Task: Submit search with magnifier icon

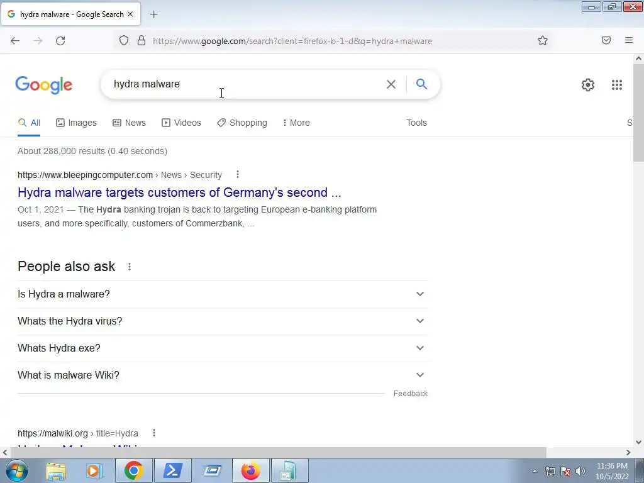Action: pos(421,84)
